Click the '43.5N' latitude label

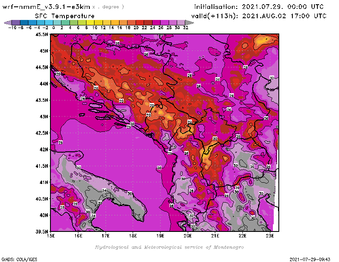pos(42,100)
